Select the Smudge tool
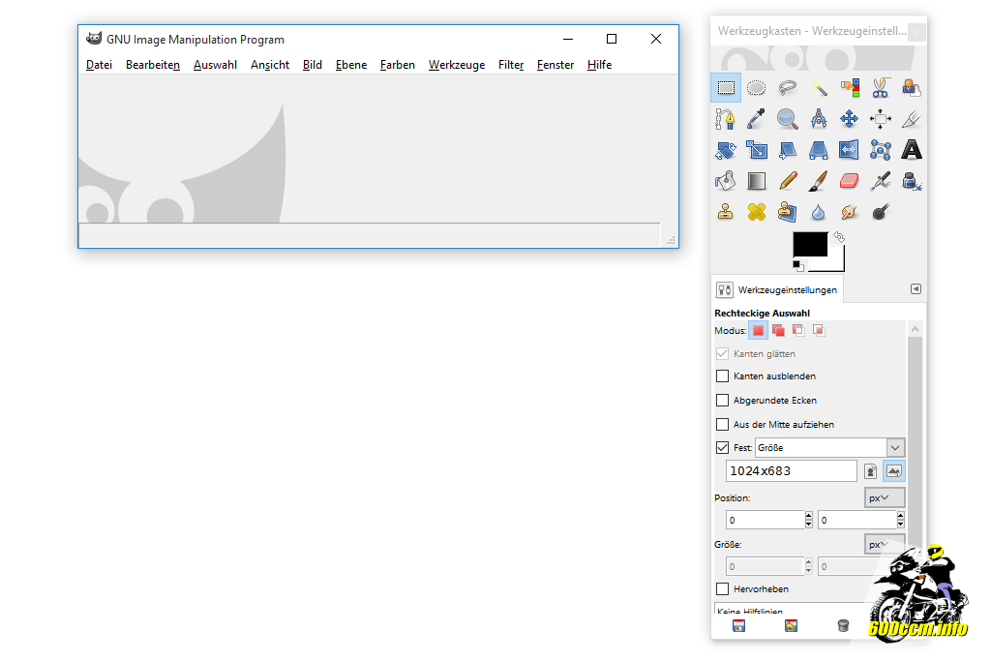The height and width of the screenshot is (661, 991). (850, 212)
